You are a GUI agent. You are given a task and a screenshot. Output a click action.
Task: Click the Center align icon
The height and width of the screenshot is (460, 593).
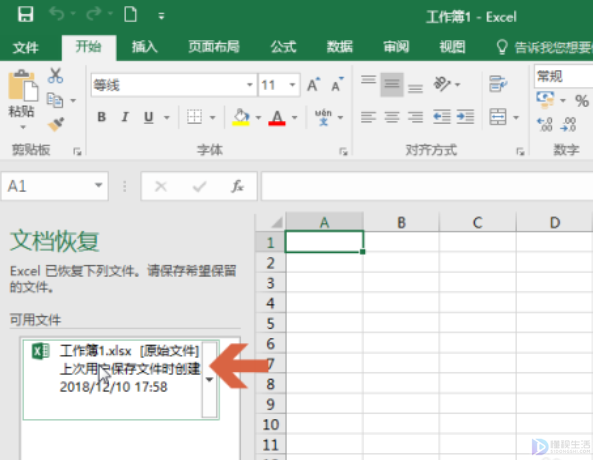pyautogui.click(x=392, y=117)
